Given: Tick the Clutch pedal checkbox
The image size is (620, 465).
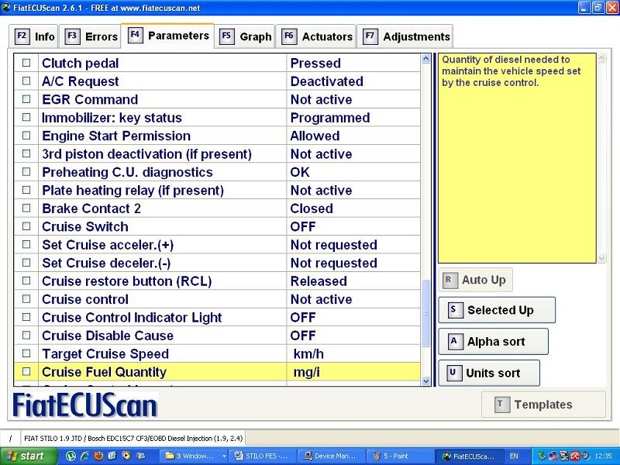Looking at the screenshot, I should (26, 64).
